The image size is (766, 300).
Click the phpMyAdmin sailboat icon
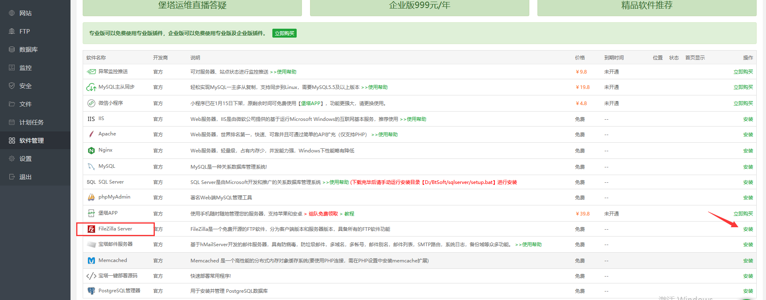[x=91, y=197]
